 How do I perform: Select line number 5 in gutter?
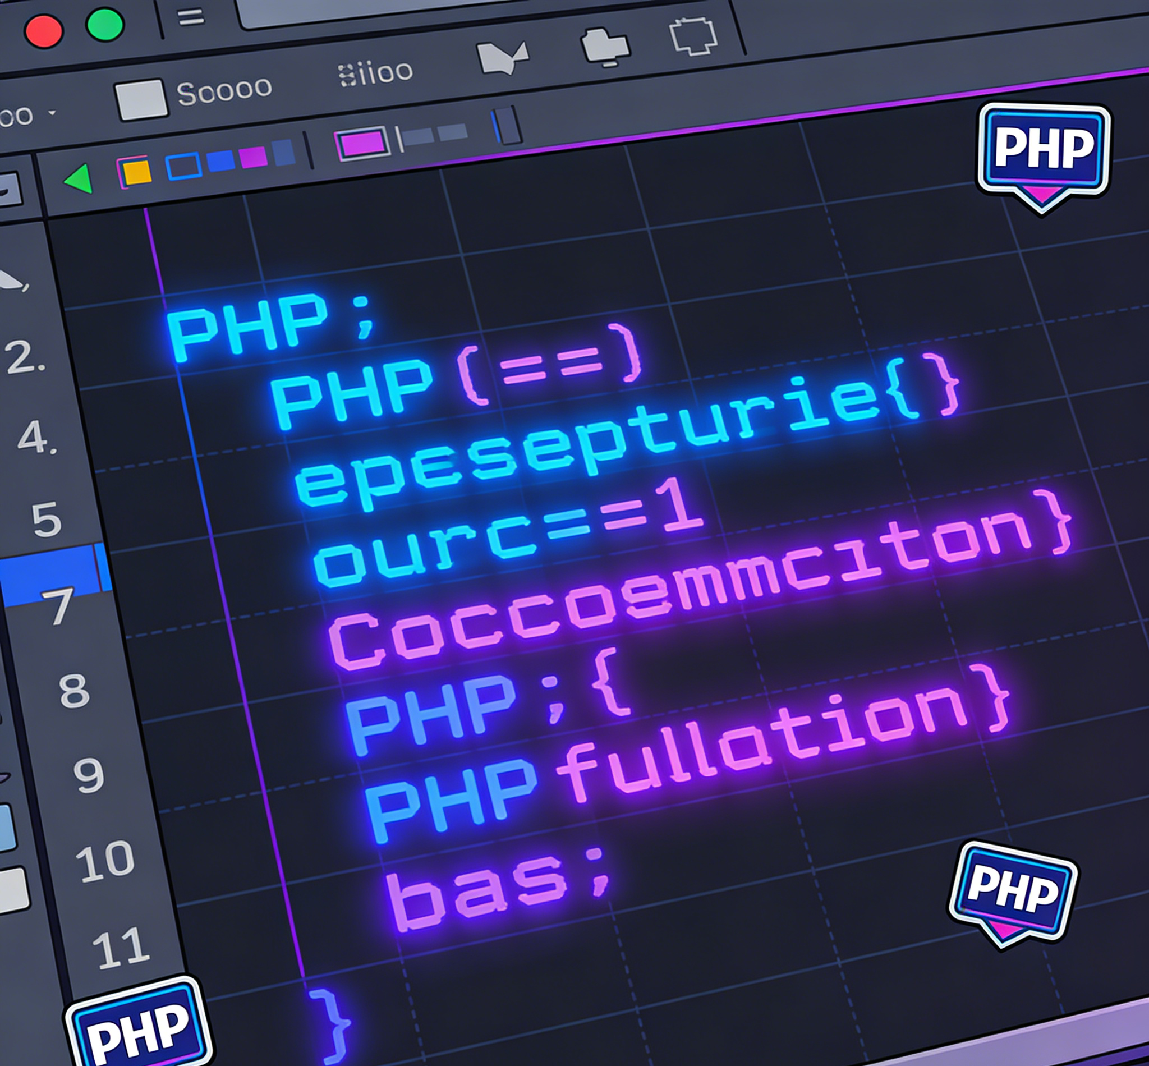[46, 519]
